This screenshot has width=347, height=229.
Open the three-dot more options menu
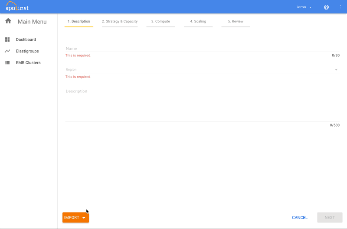click(x=340, y=7)
